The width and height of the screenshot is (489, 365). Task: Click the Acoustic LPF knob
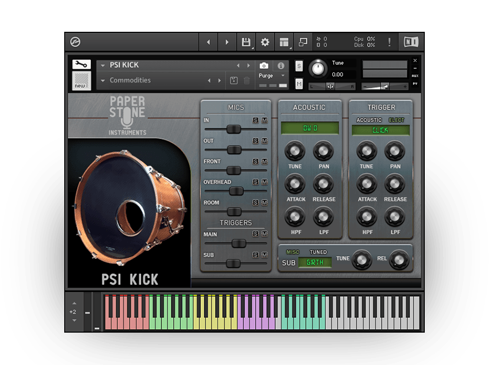coord(323,217)
